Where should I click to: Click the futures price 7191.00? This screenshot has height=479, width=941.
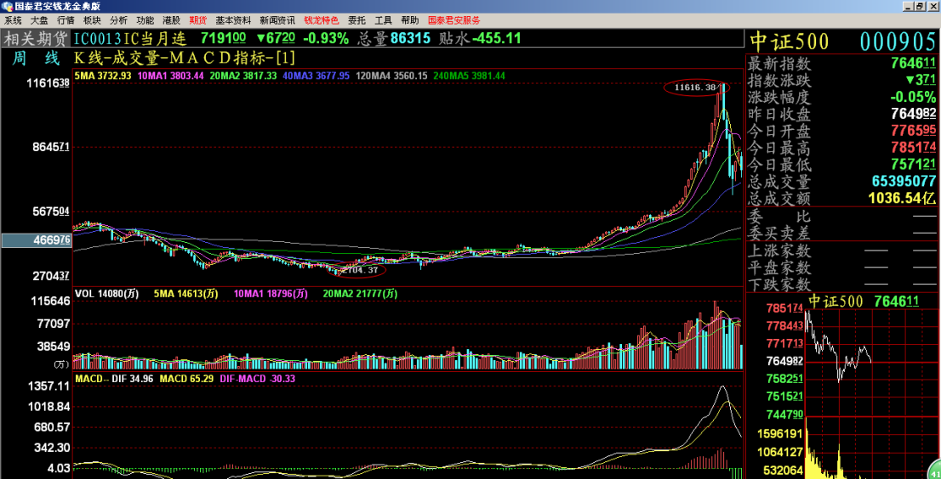(x=223, y=39)
